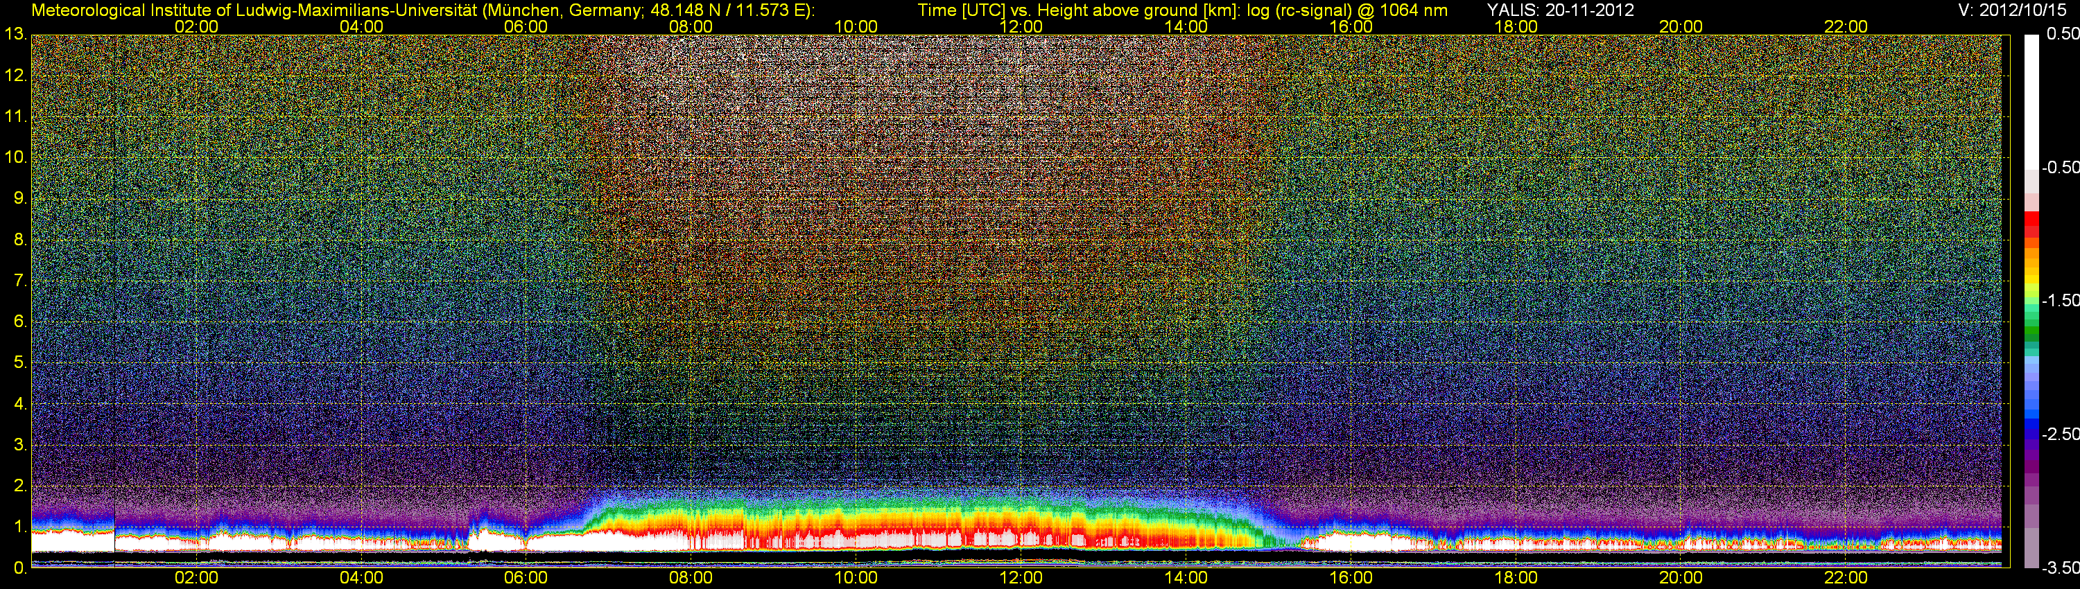This screenshot has height=589, width=2080.
Task: Click "06:00" on the upper time axis
Action: tap(526, 26)
